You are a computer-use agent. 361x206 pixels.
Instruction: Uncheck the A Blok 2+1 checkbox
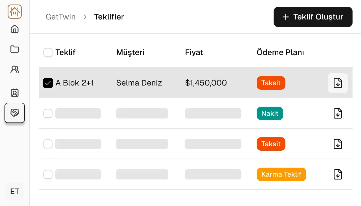point(48,83)
